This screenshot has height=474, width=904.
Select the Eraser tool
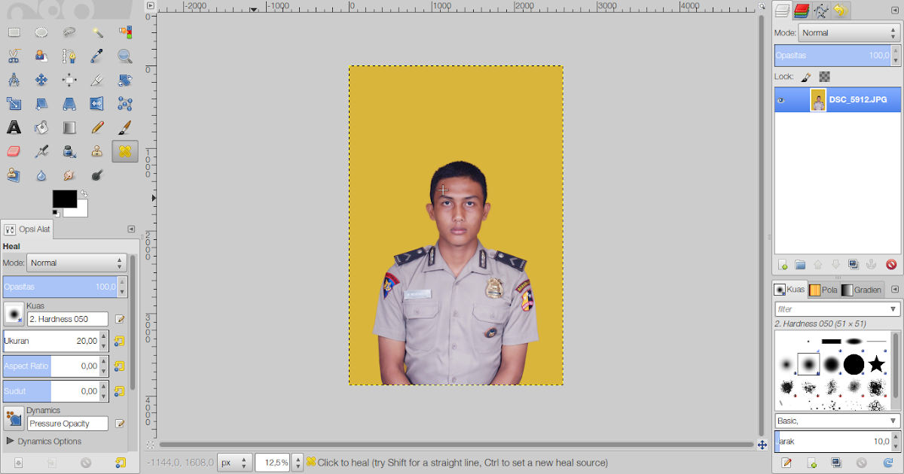[14, 151]
